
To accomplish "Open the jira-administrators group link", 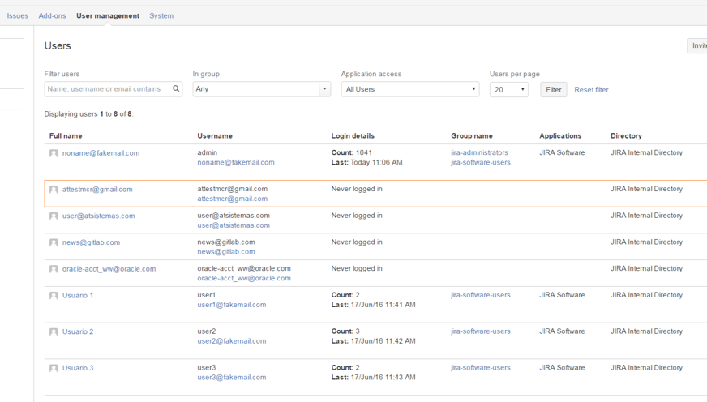I will pyautogui.click(x=479, y=152).
